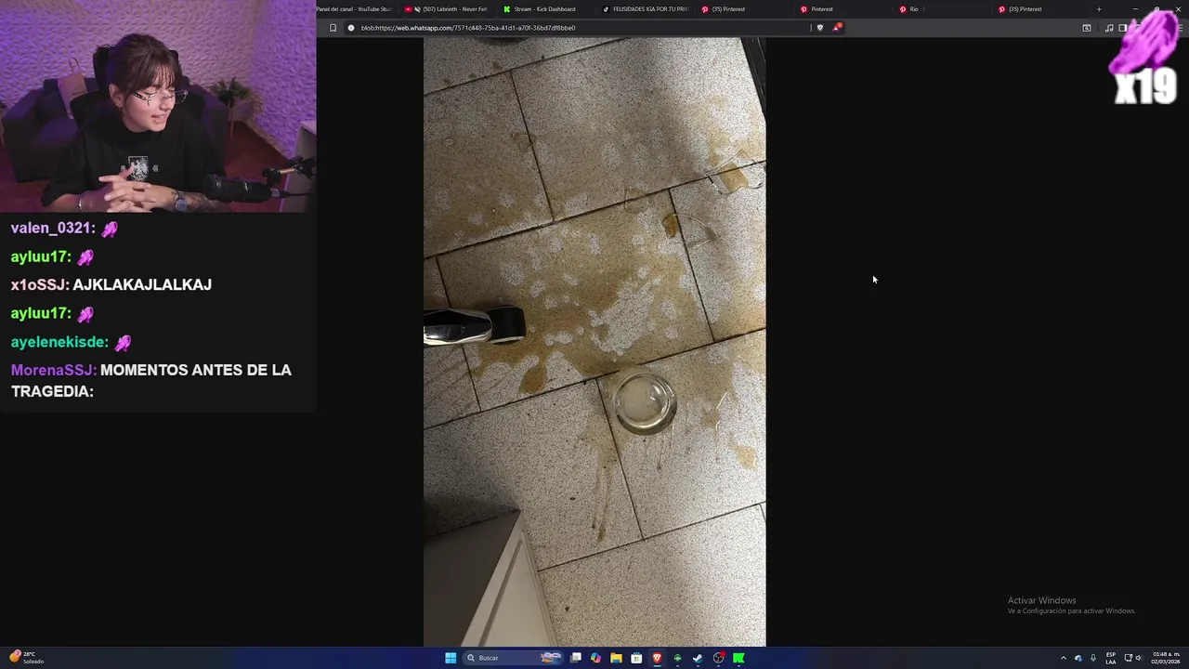Click the Brave browser taskbar icon
Viewport: 1189px width, 669px height.
[x=657, y=658]
